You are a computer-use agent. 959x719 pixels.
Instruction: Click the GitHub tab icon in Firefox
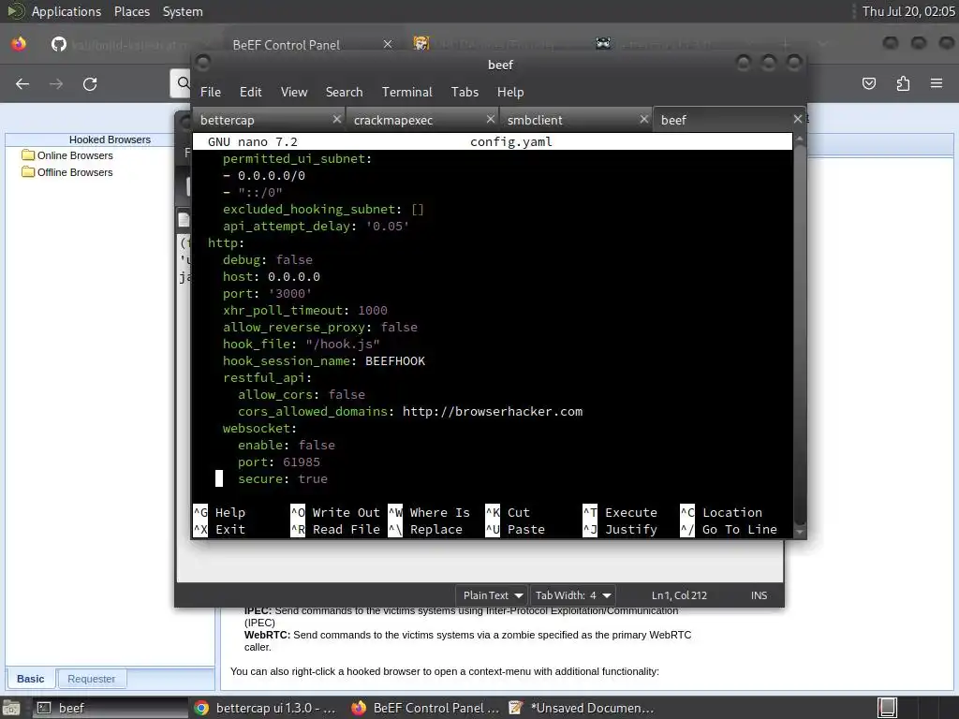pyautogui.click(x=59, y=44)
